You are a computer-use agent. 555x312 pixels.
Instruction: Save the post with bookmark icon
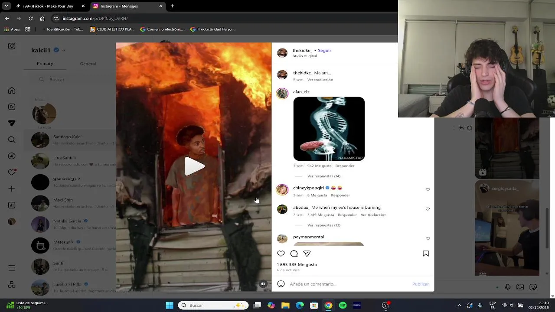(426, 253)
